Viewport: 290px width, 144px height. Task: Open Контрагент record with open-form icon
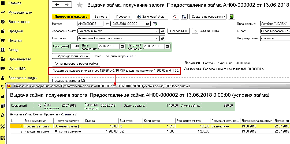(x=162, y=38)
